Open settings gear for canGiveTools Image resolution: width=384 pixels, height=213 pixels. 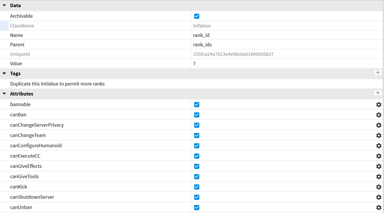click(379, 176)
